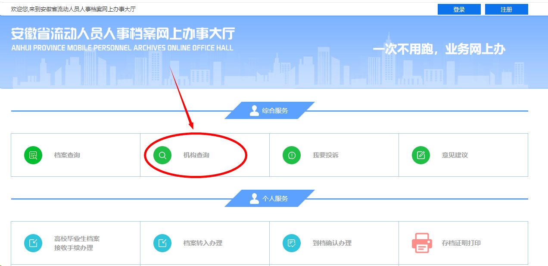Open 存档证明打印 text link
Image resolution: width=548 pixels, height=266 pixels.
point(461,243)
